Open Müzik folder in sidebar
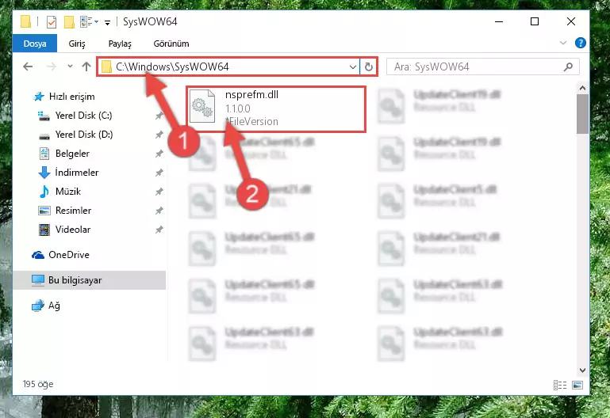 pos(67,192)
